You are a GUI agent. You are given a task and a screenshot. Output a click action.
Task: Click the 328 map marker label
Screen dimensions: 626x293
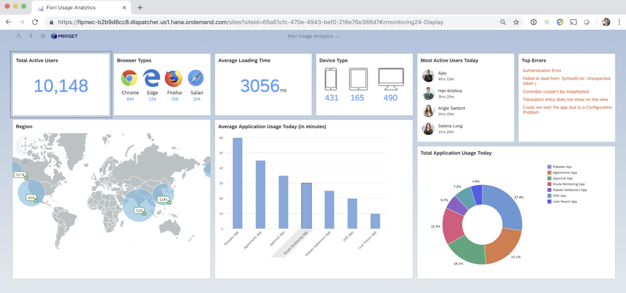(138, 211)
